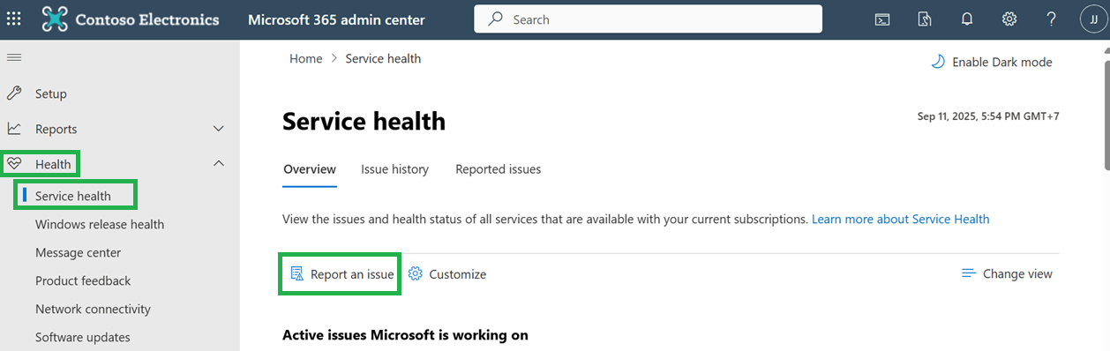Image resolution: width=1110 pixels, height=351 pixels.
Task: Collapse the Health section chevron
Action: [x=219, y=164]
